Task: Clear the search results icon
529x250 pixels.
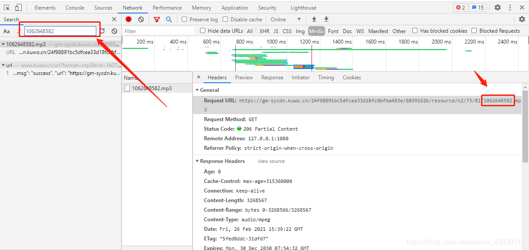Action: pos(114,31)
